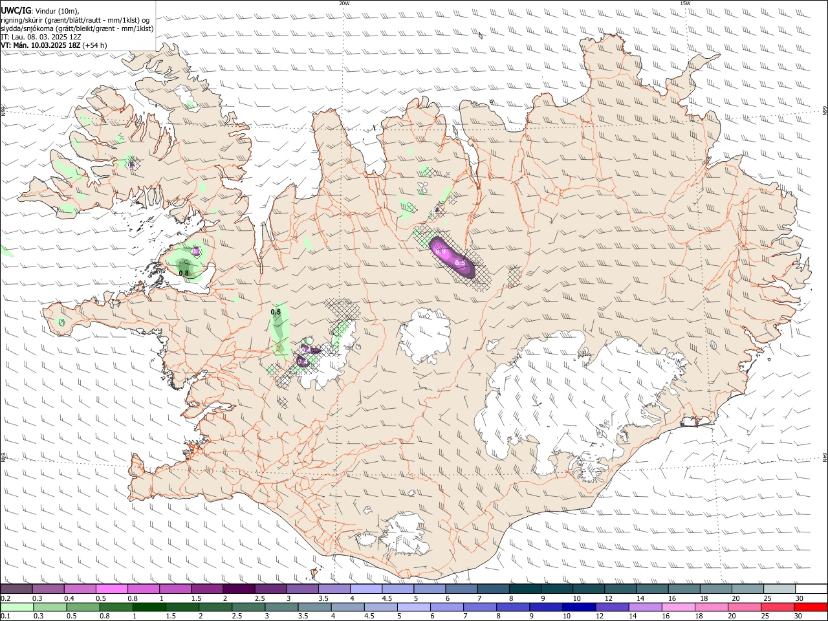Image resolution: width=828 pixels, height=621 pixels.
Task: Click the 'slydda/snjókoma' legend description line
Action: pos(77,28)
